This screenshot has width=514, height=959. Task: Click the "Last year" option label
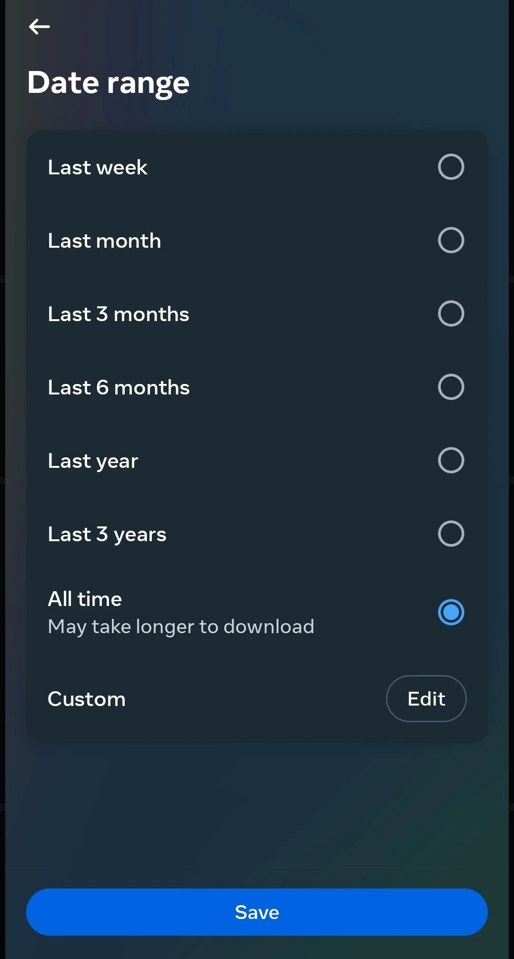93,461
